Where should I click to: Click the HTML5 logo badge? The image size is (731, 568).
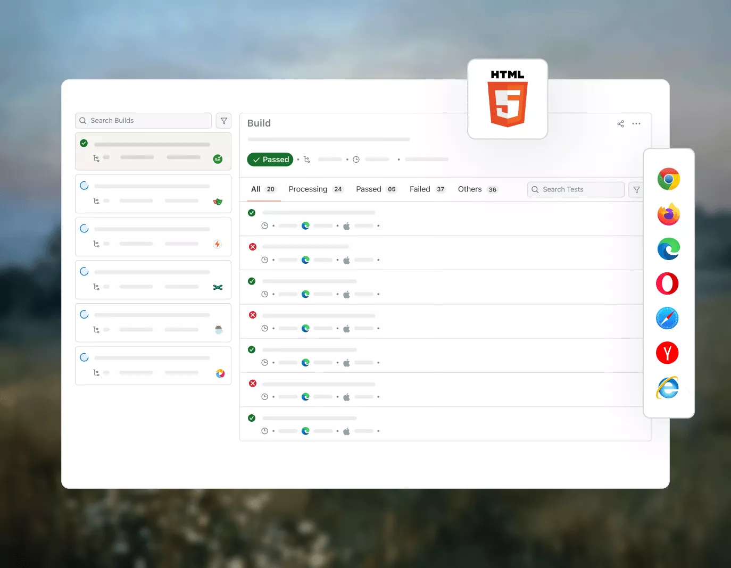coord(508,99)
